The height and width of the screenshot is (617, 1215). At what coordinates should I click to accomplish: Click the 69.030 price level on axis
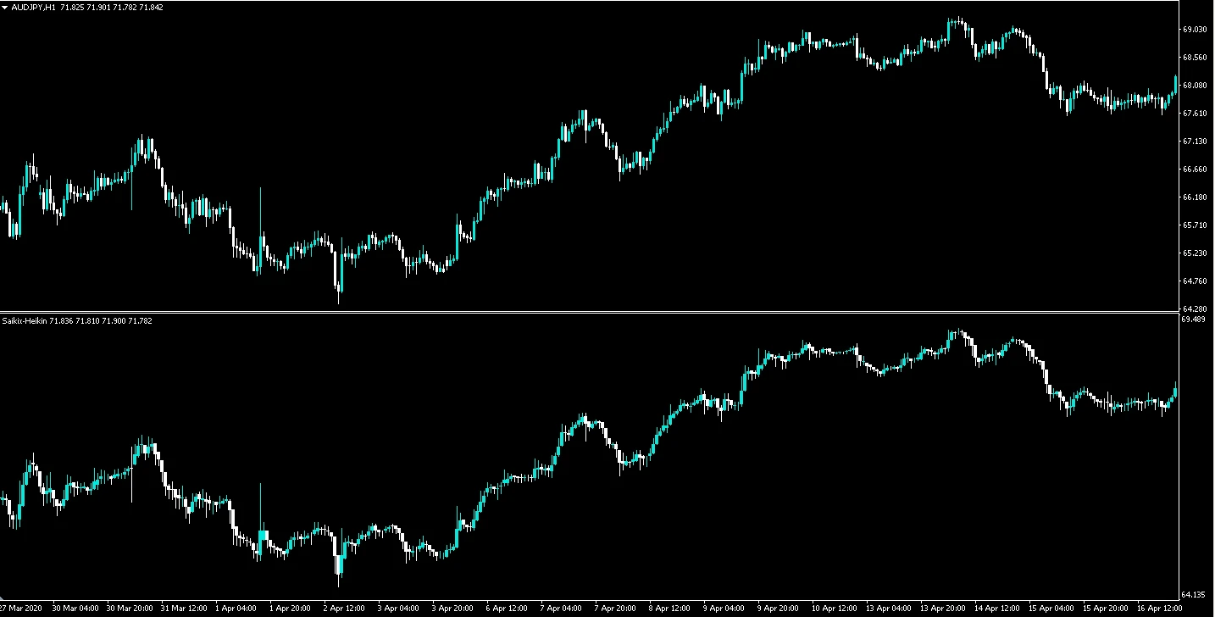1193,30
